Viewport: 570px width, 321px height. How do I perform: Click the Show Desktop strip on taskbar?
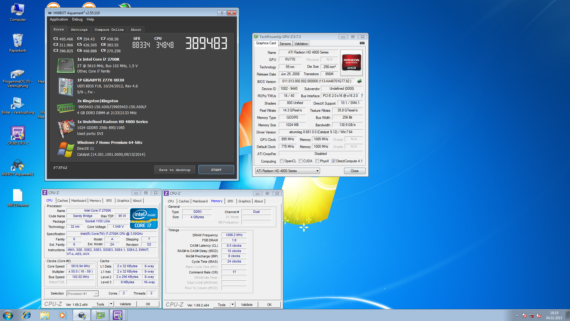tap(568, 315)
